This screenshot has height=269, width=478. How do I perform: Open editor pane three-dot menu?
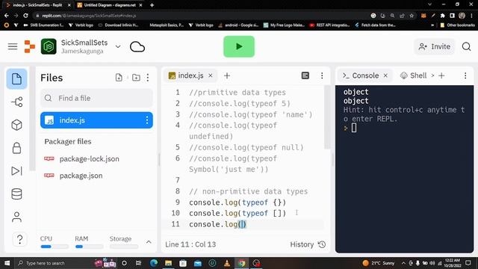(x=322, y=75)
